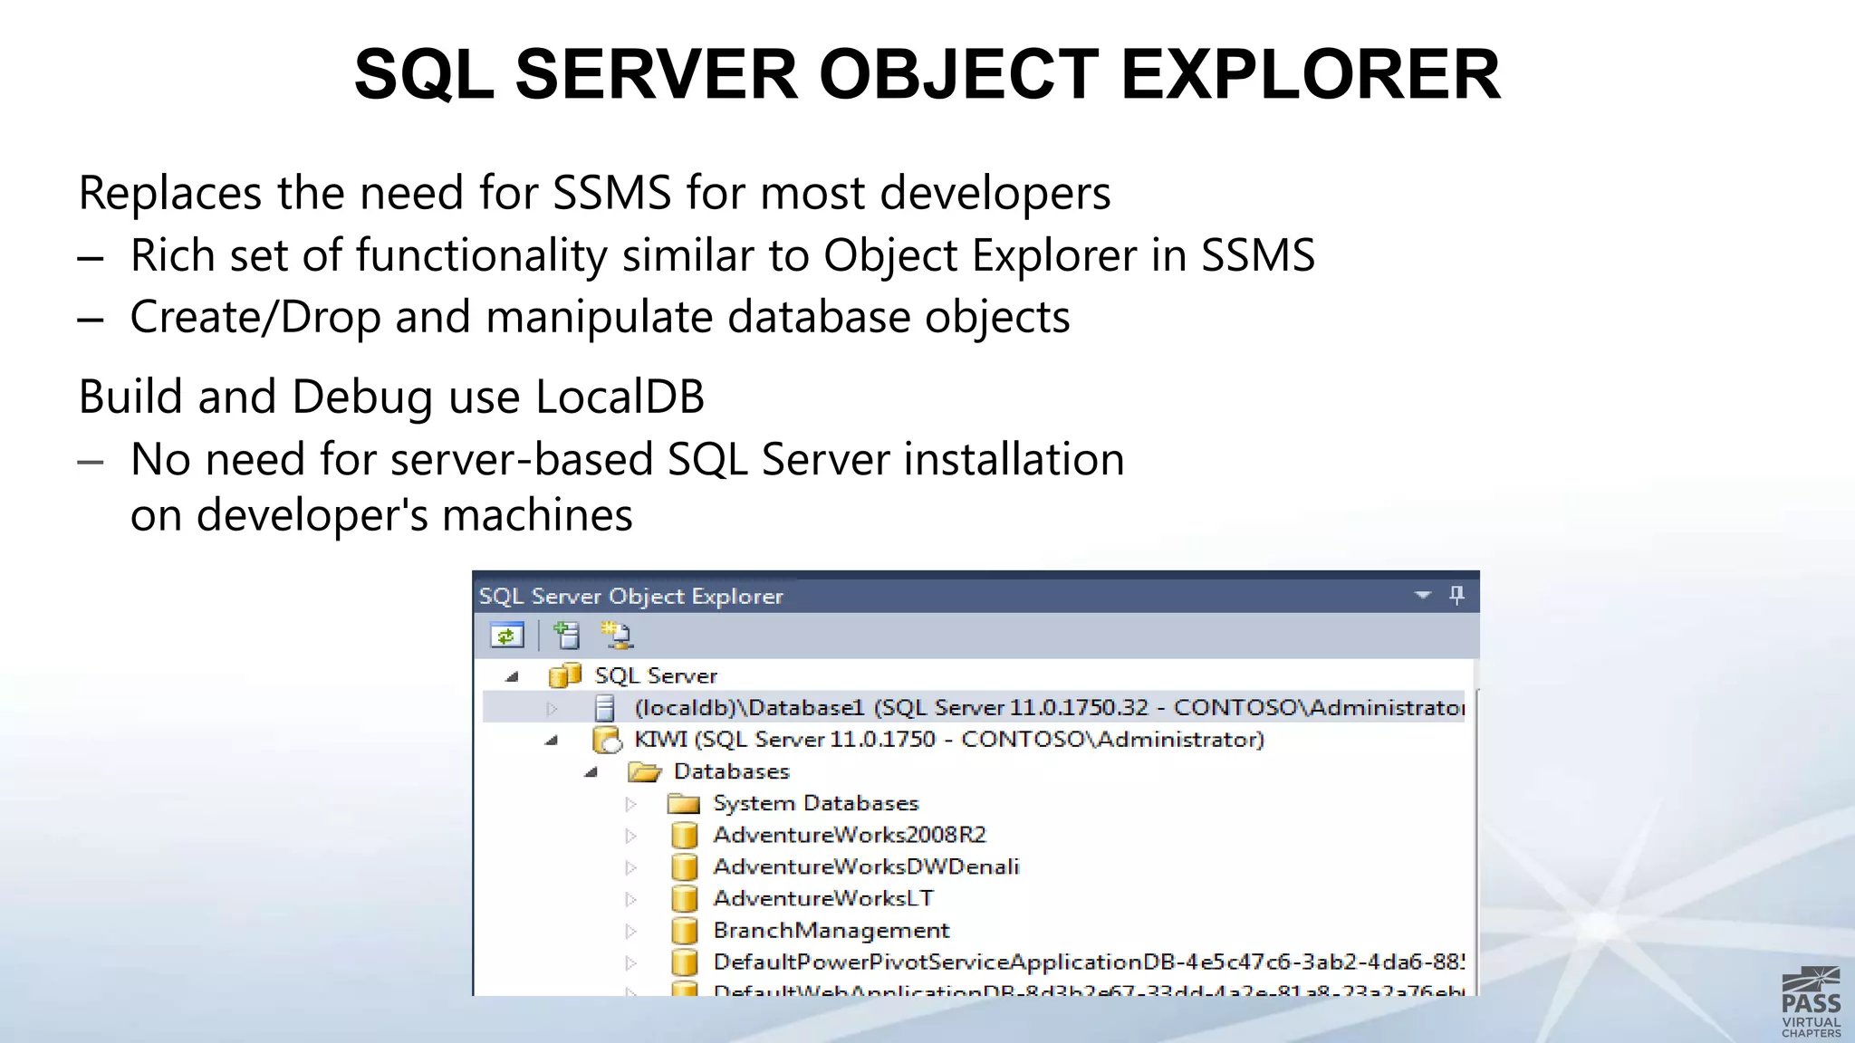This screenshot has height=1043, width=1855.
Task: Click the Databases open folder icon
Action: pyautogui.click(x=645, y=771)
